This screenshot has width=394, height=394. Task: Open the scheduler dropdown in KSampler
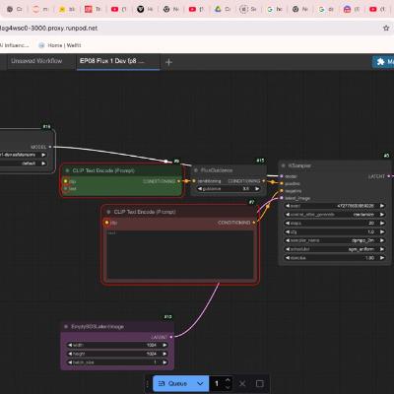tap(335, 249)
